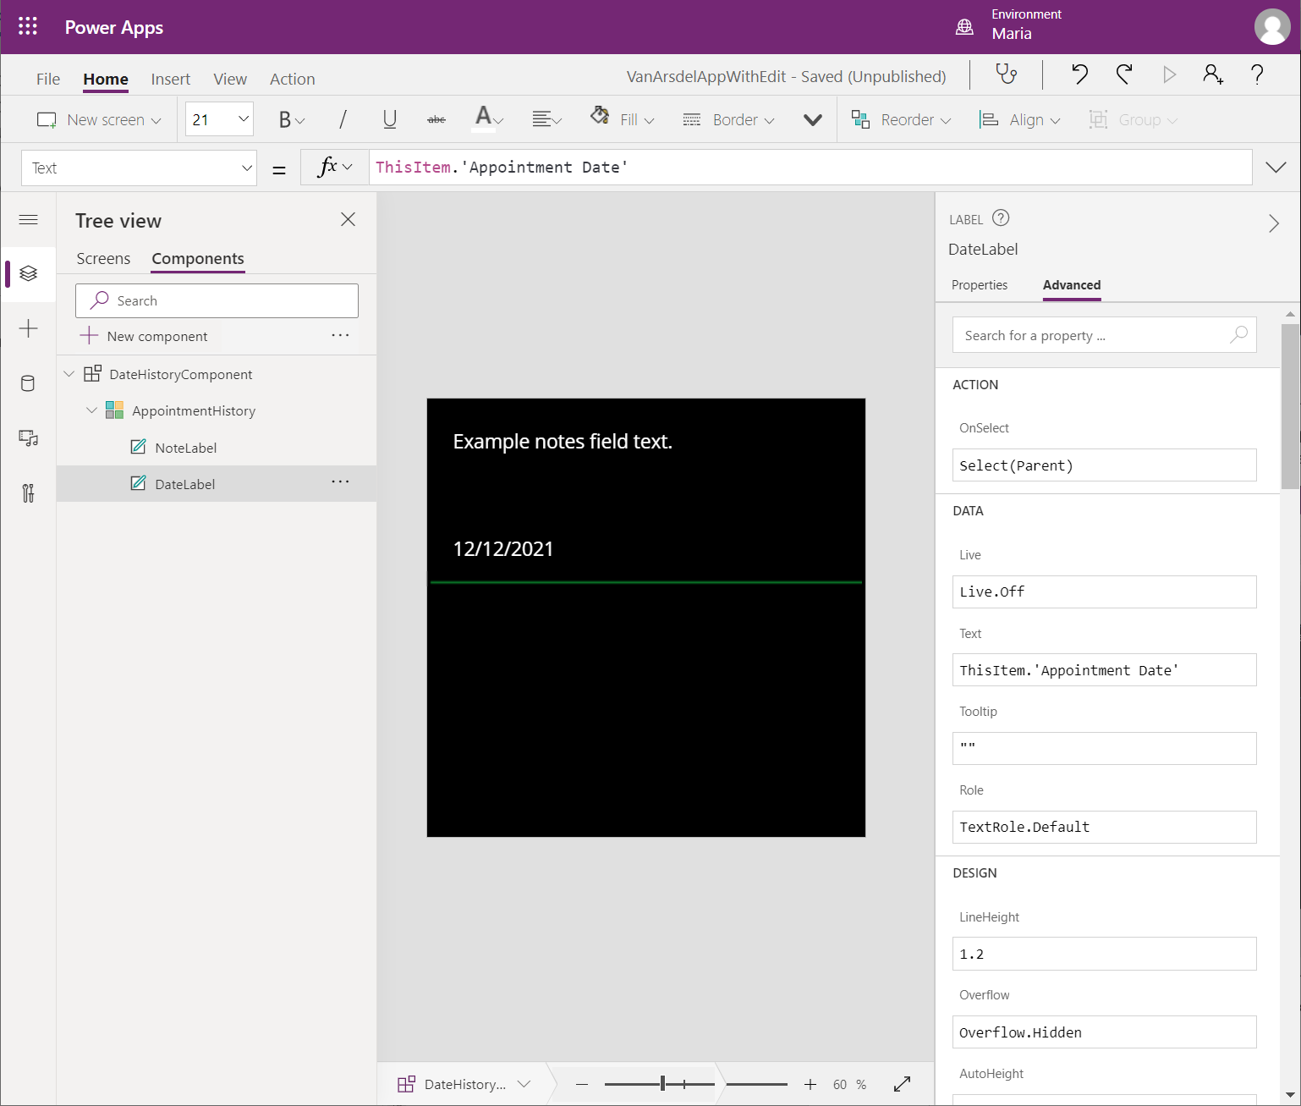Open the Advanced tools sidebar icon
1301x1106 pixels.
click(29, 493)
